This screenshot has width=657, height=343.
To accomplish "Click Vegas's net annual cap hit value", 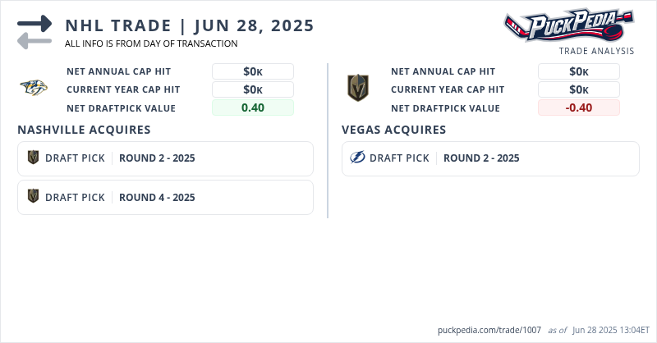I will [x=578, y=71].
